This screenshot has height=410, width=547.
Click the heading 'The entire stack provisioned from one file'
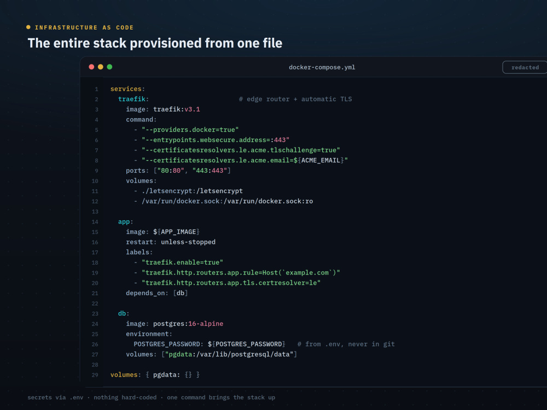click(x=155, y=43)
